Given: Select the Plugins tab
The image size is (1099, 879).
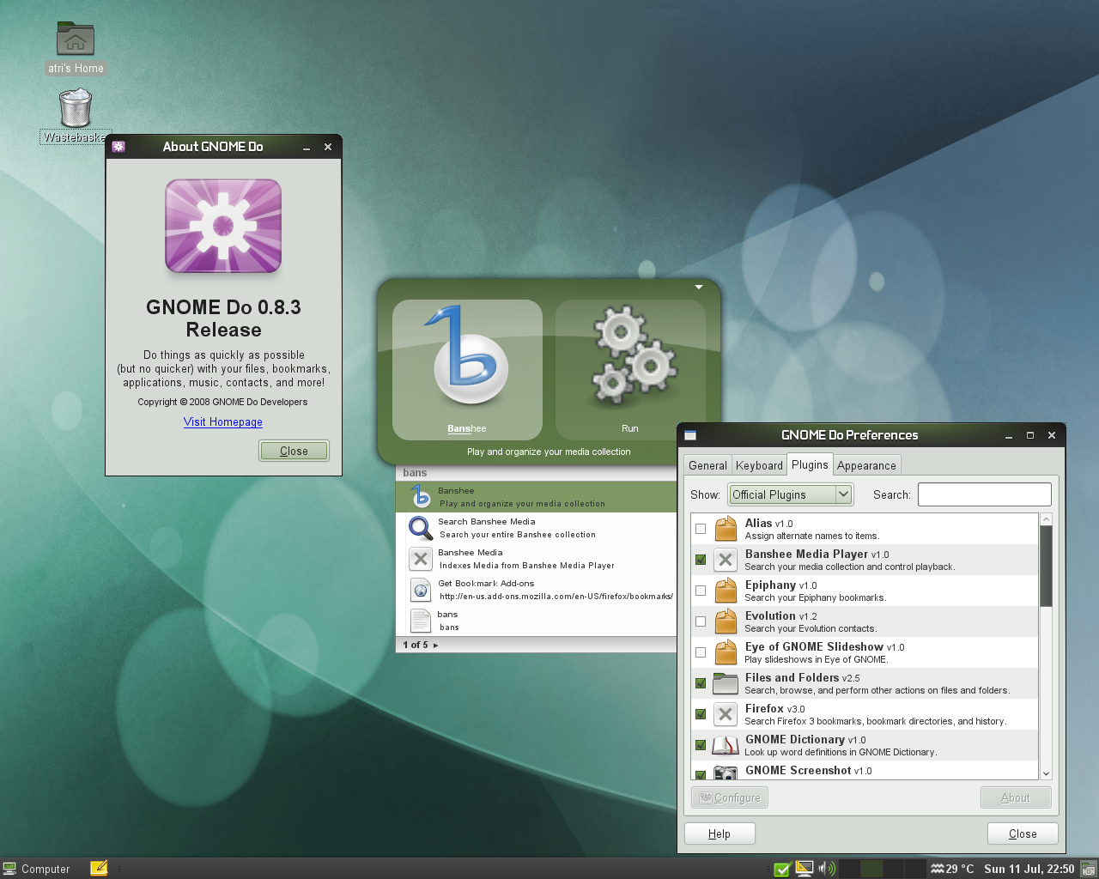Looking at the screenshot, I should (x=810, y=464).
